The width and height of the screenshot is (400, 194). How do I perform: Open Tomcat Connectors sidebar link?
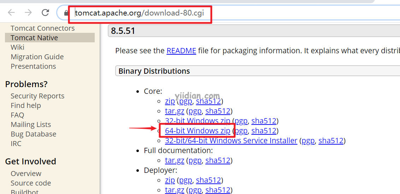[x=42, y=28]
